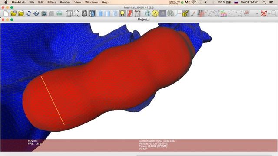
Task: Reload the current mesh
Action: 29,13
